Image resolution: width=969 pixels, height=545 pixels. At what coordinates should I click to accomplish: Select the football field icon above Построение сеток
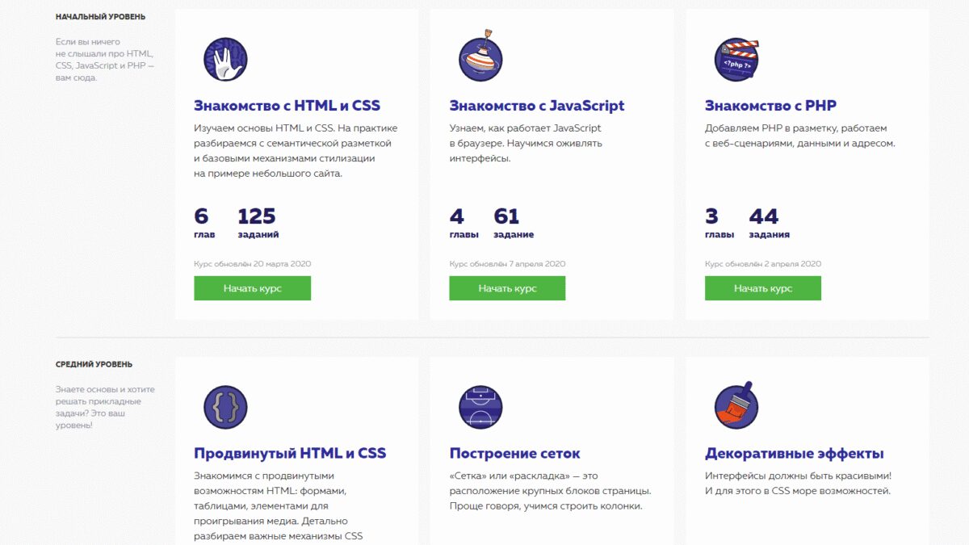point(480,408)
